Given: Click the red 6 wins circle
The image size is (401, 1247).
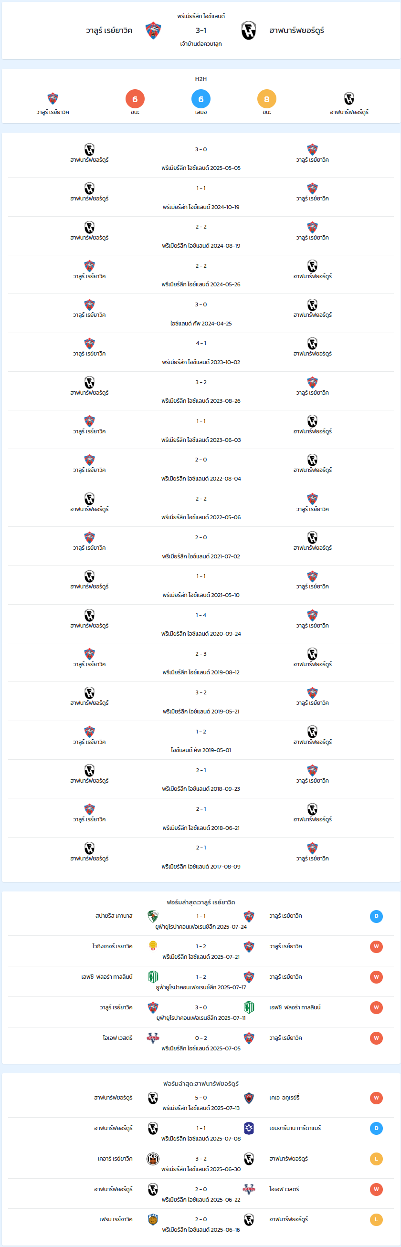Looking at the screenshot, I should point(135,99).
